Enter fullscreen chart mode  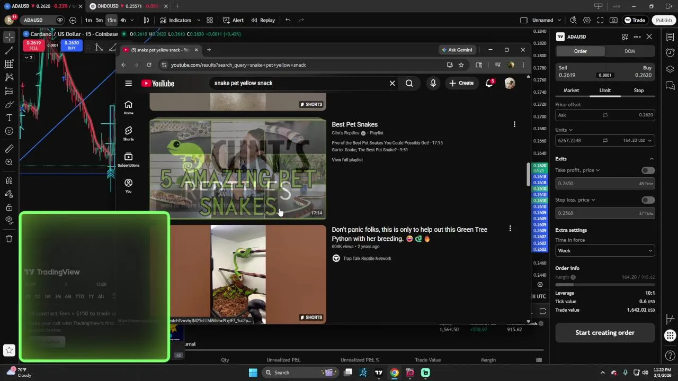tap(600, 20)
